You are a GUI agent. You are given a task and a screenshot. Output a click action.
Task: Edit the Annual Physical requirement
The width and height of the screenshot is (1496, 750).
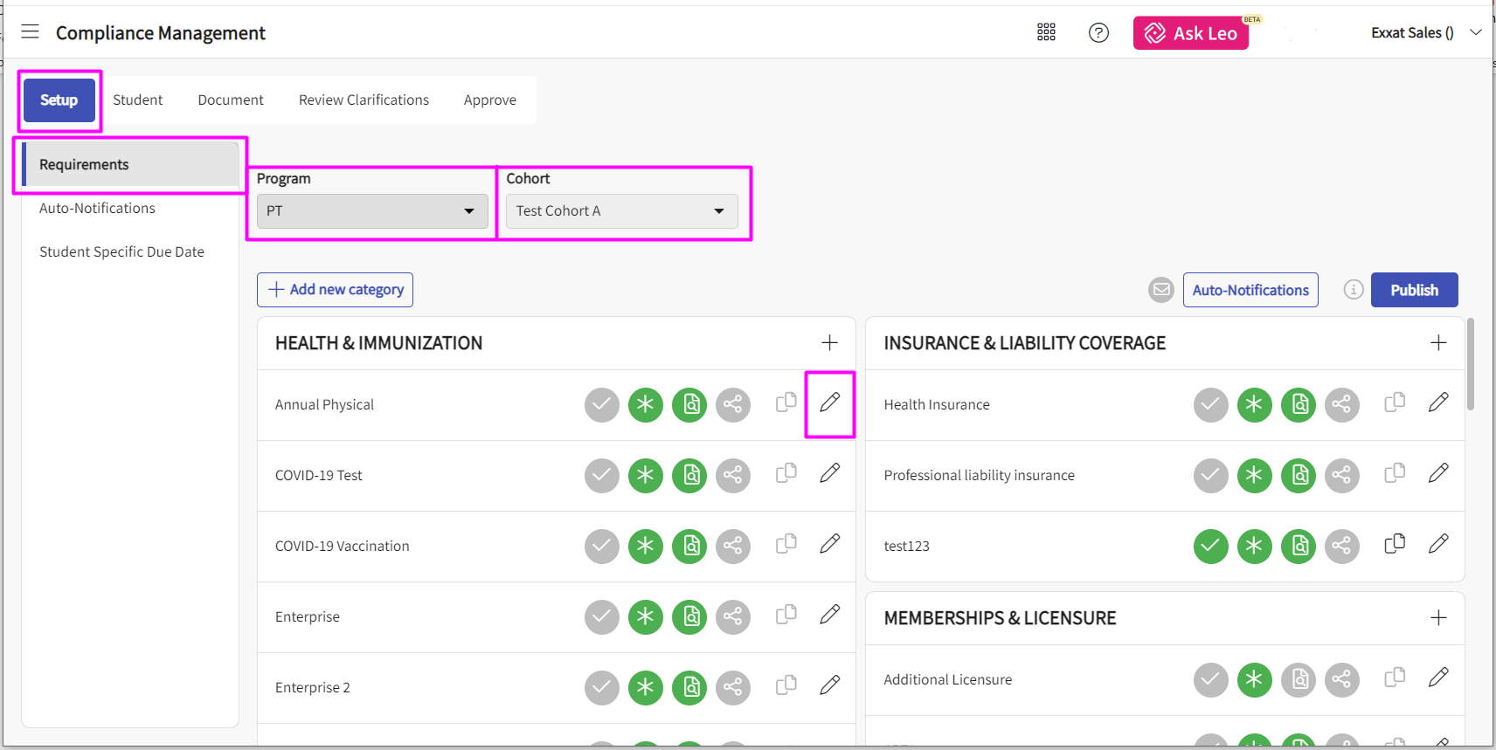(829, 403)
